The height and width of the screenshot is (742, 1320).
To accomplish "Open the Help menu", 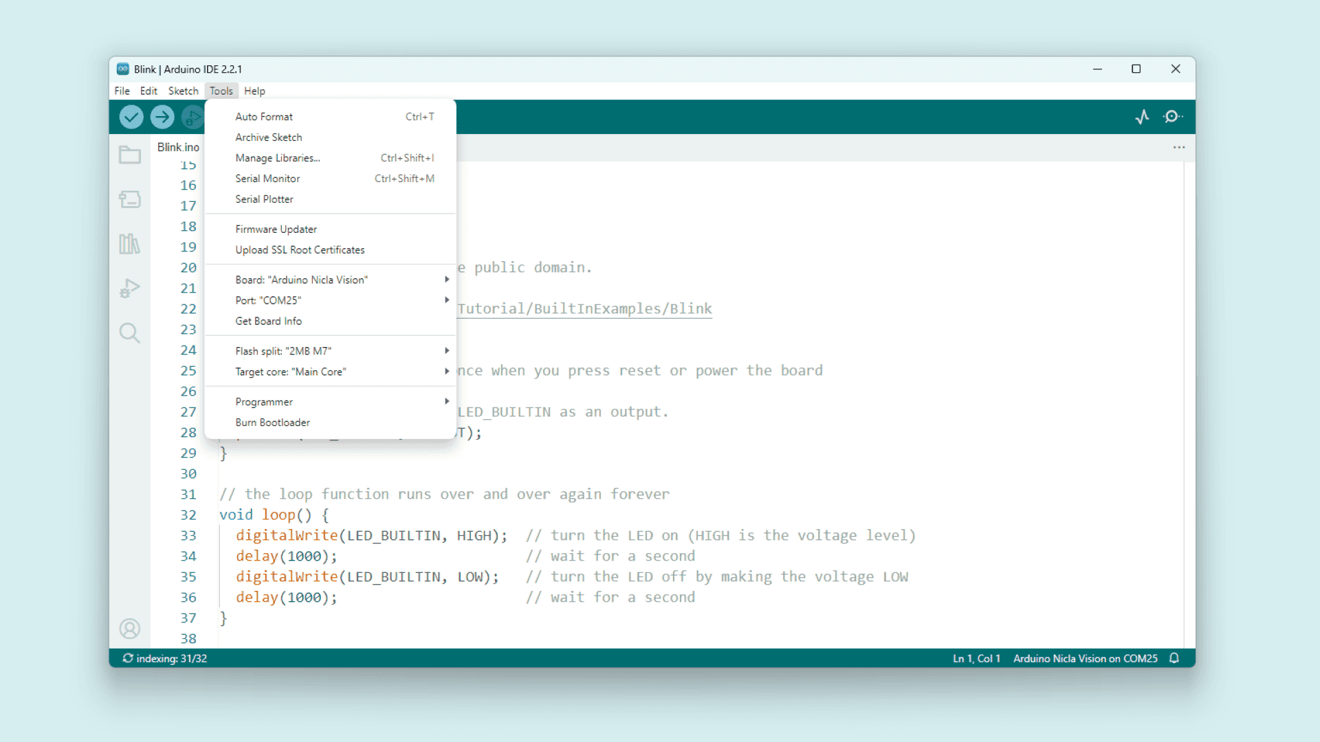I will [254, 90].
